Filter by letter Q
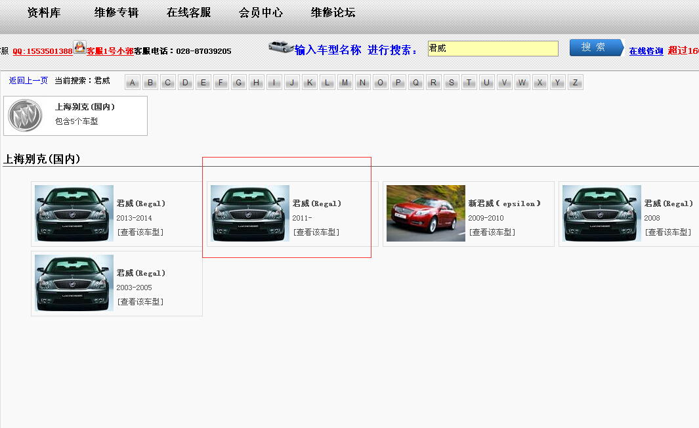Viewport: 699px width, 428px height. [415, 83]
